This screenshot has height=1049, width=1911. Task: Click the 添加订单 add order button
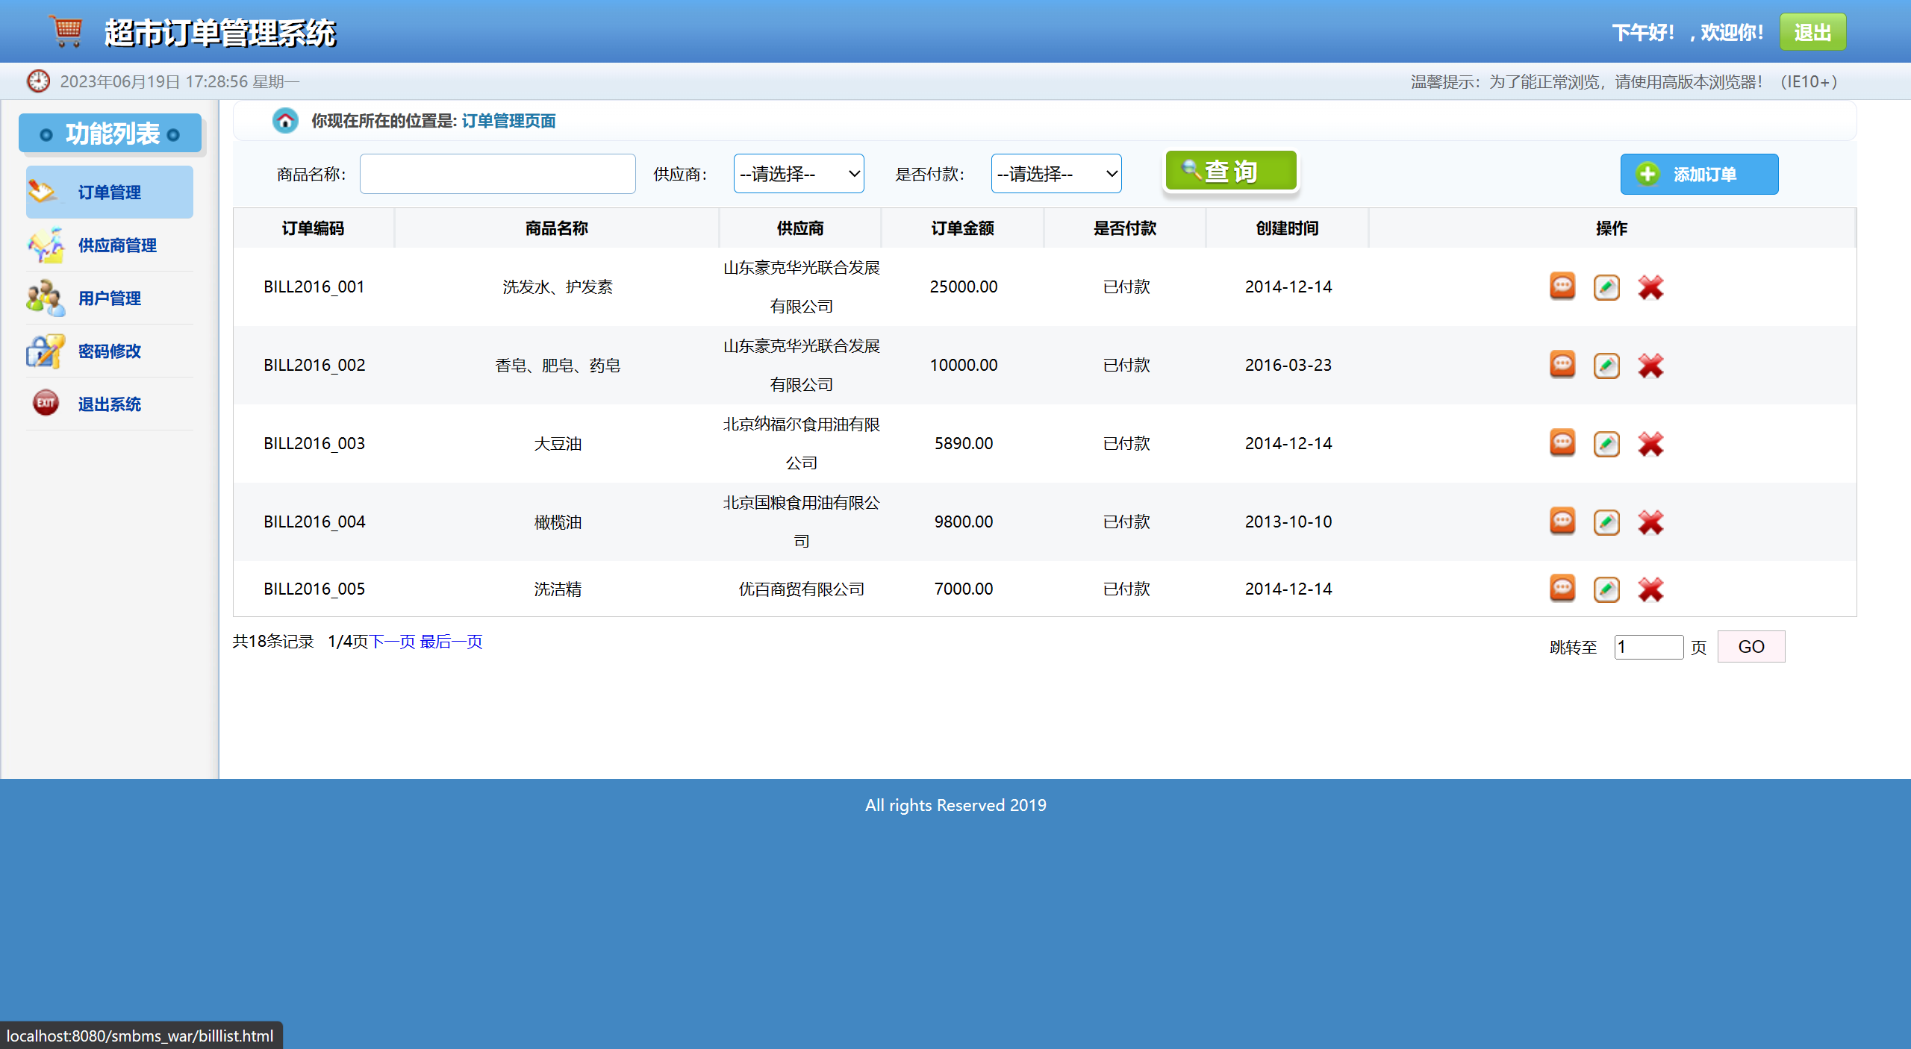tap(1700, 174)
